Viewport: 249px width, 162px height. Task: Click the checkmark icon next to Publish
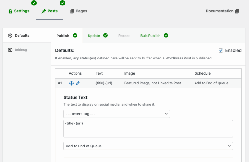75,35
